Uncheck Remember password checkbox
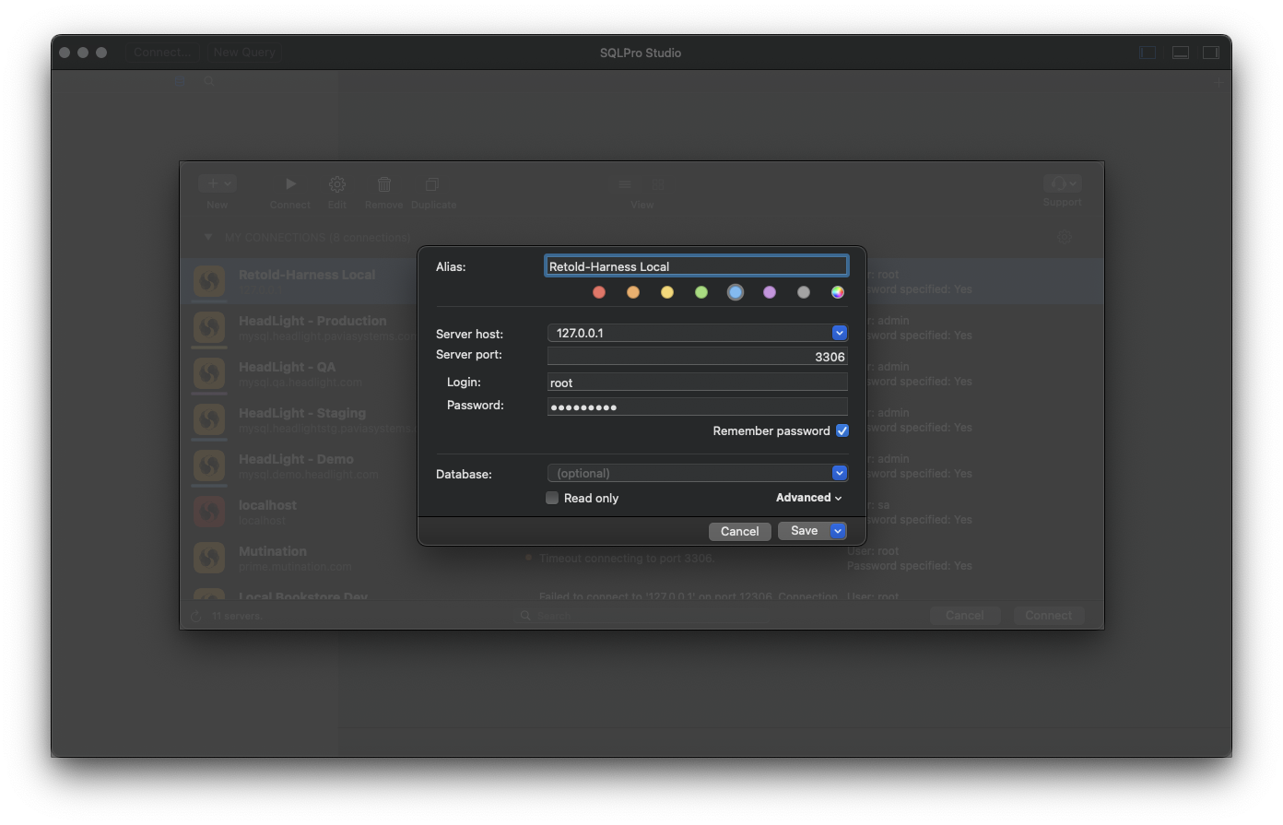Viewport: 1283px width, 825px height. [842, 430]
